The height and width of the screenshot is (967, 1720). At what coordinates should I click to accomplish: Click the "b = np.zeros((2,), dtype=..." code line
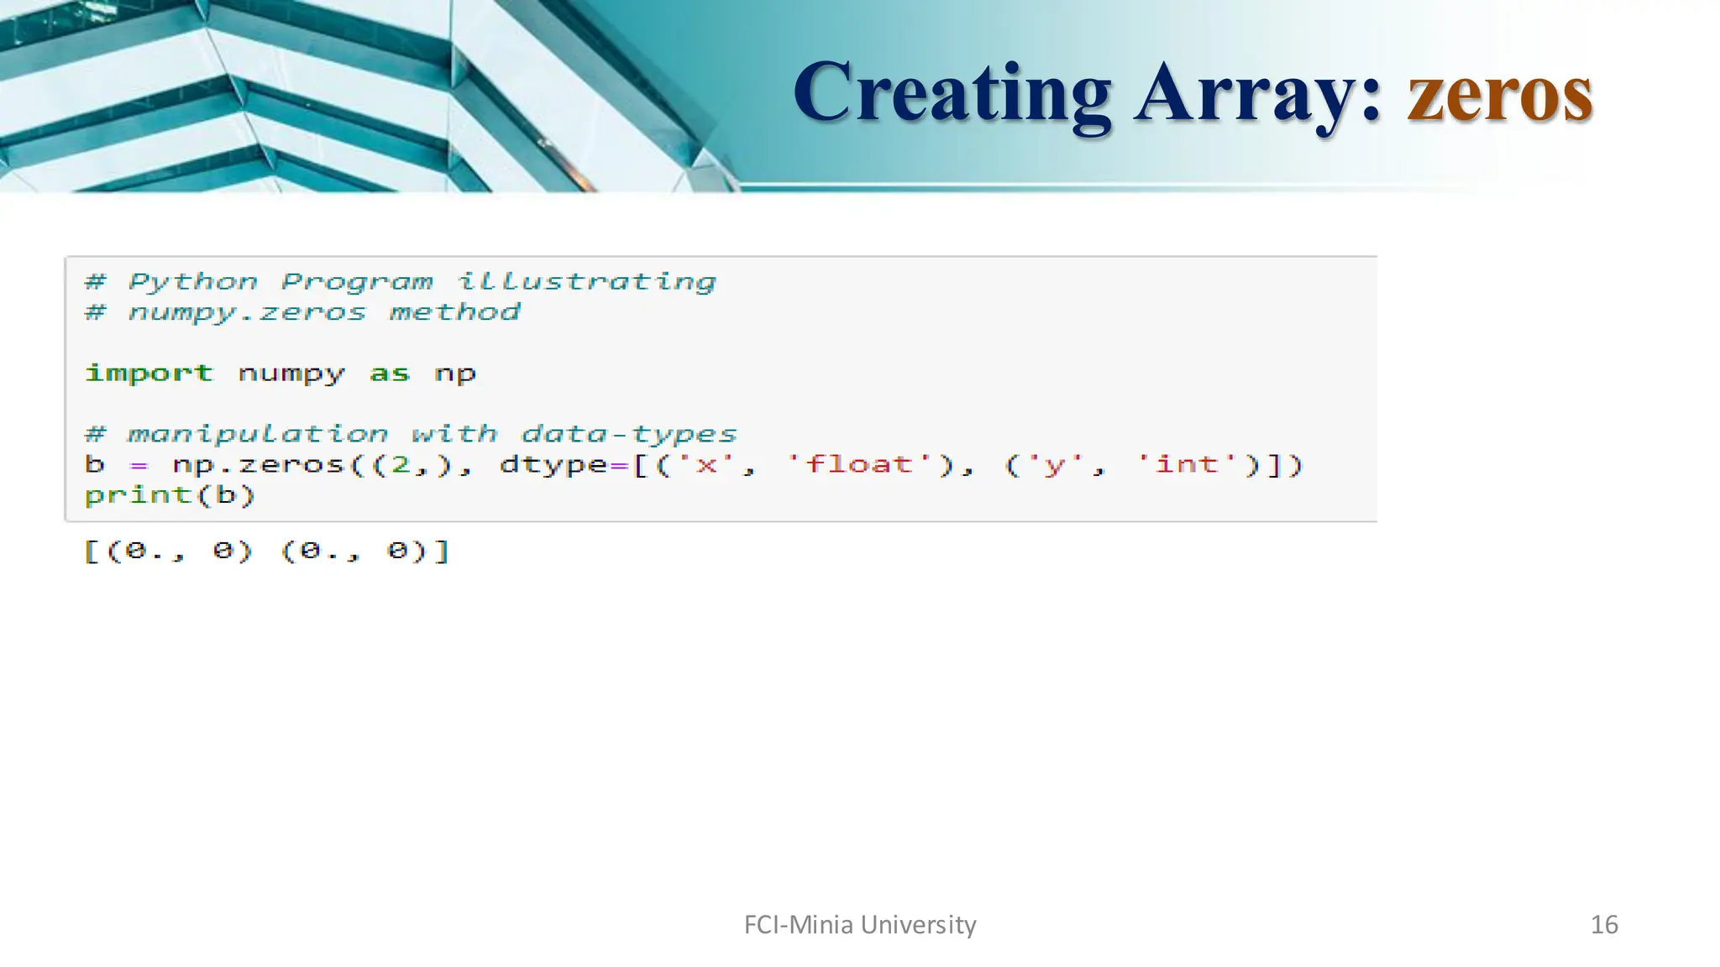coord(694,465)
